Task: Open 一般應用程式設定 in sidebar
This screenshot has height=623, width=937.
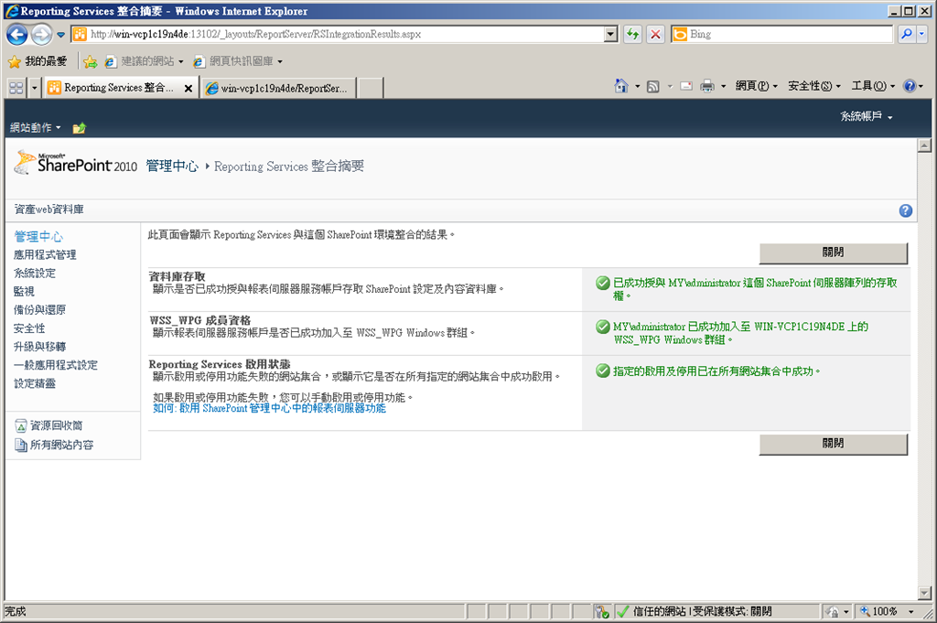Action: [56, 365]
